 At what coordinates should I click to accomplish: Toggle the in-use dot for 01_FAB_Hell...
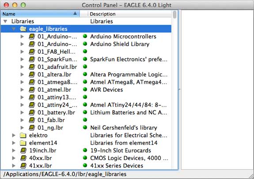tap(85, 51)
